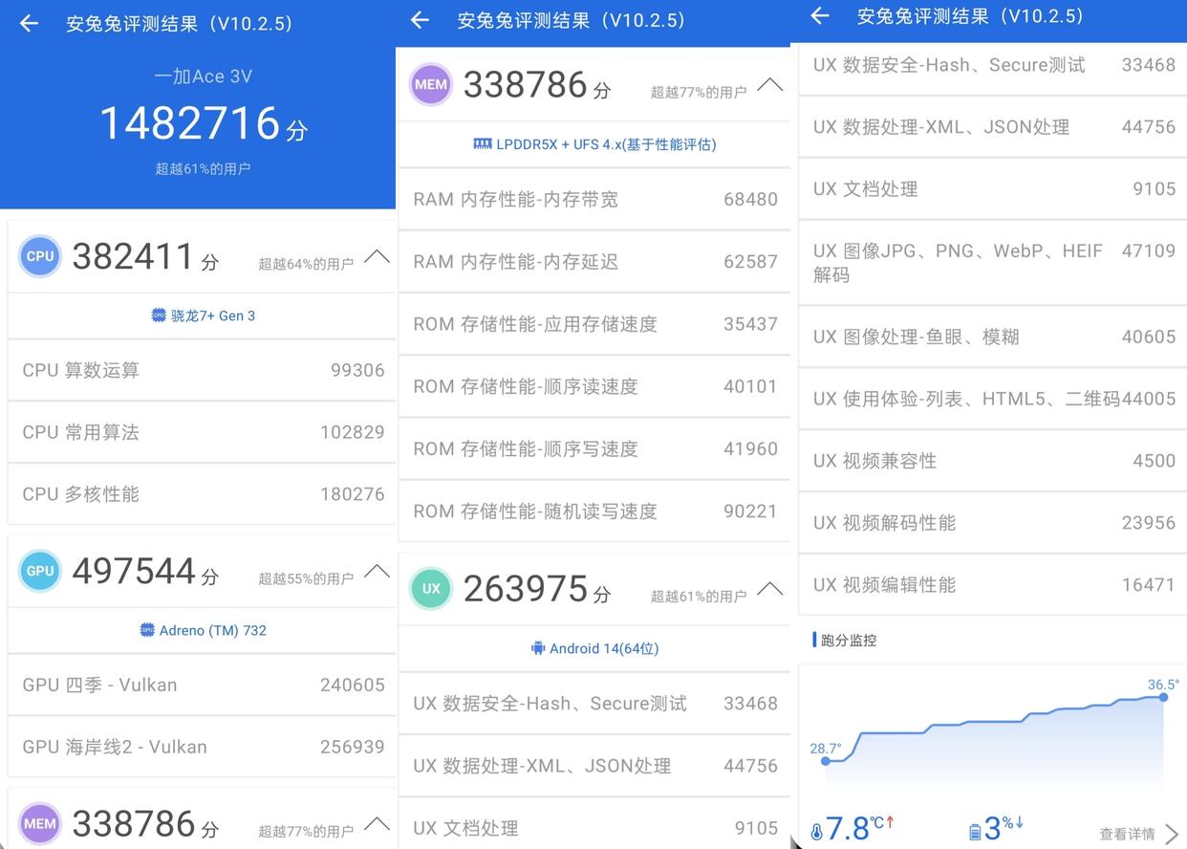This screenshot has height=849, width=1187.
Task: Click the green UX badge icon
Action: (431, 588)
